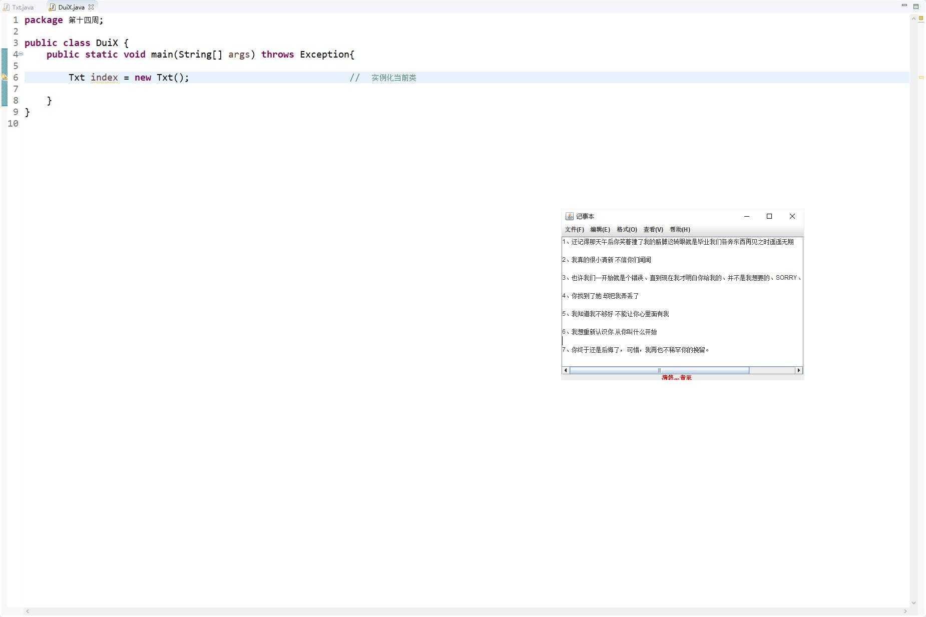Viewport: 926px width, 617px height.
Task: Click line 5 text '我知道我不够好' in 记事本
Action: pos(592,314)
